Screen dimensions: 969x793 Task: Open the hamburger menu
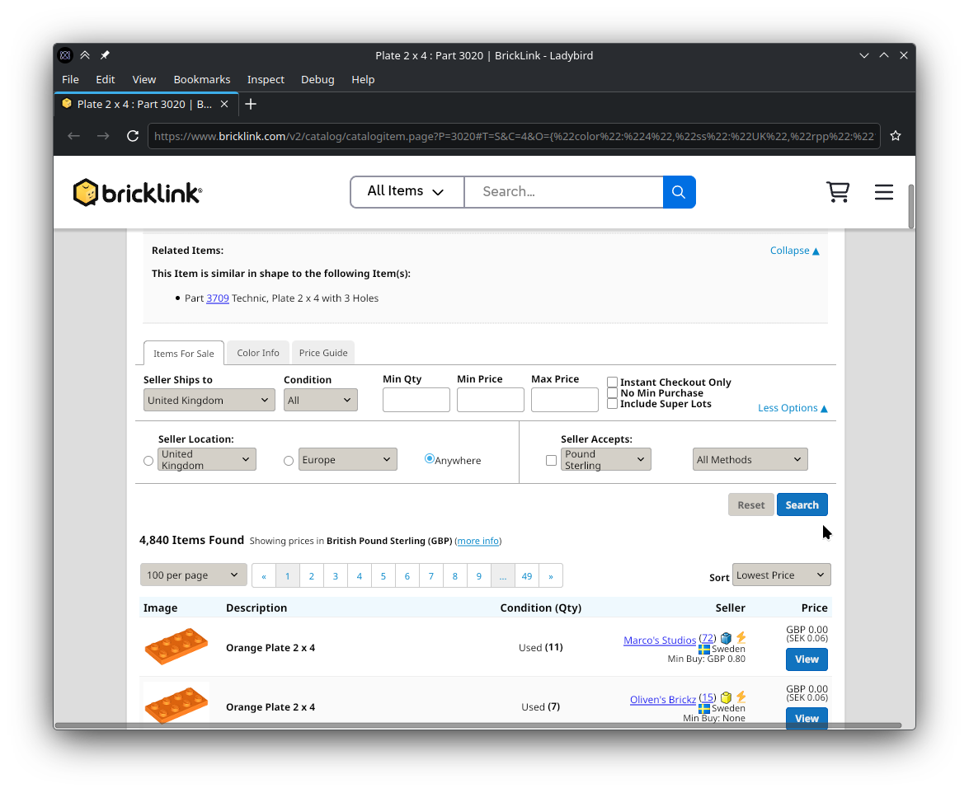[x=884, y=192]
